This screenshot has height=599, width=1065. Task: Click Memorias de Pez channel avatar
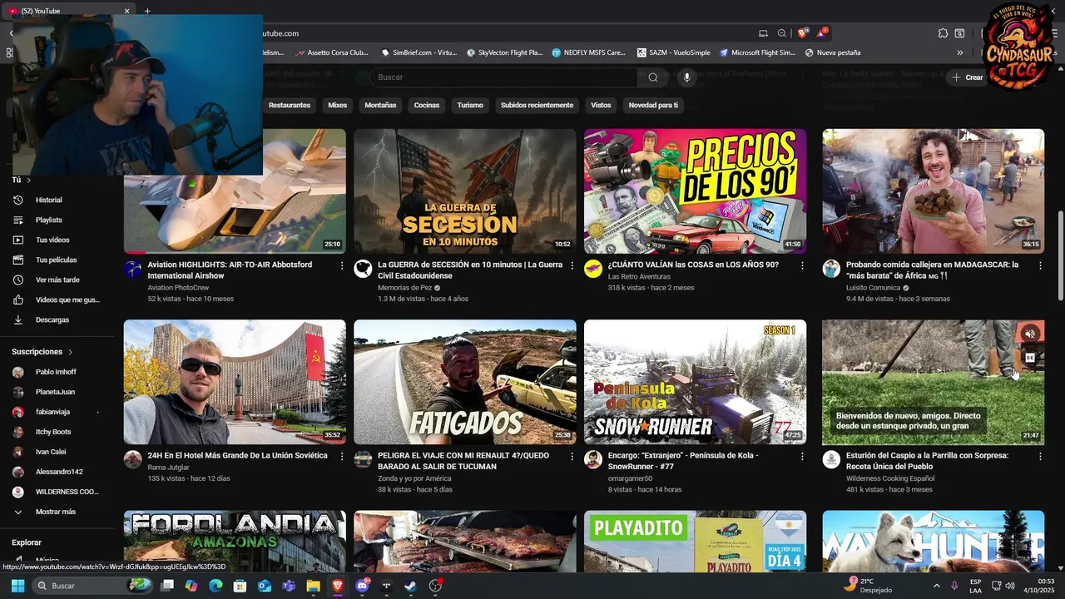(363, 269)
